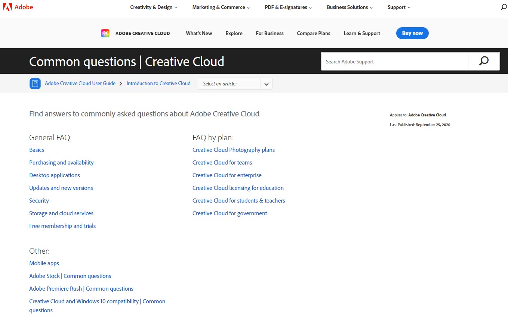Select the Adobe Creative Cloud rainbow icon
The width and height of the screenshot is (508, 316).
(105, 33)
